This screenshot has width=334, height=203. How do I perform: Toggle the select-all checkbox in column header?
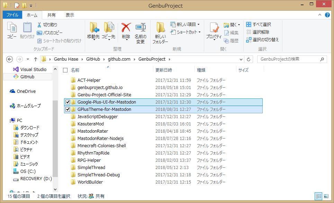(x=65, y=70)
